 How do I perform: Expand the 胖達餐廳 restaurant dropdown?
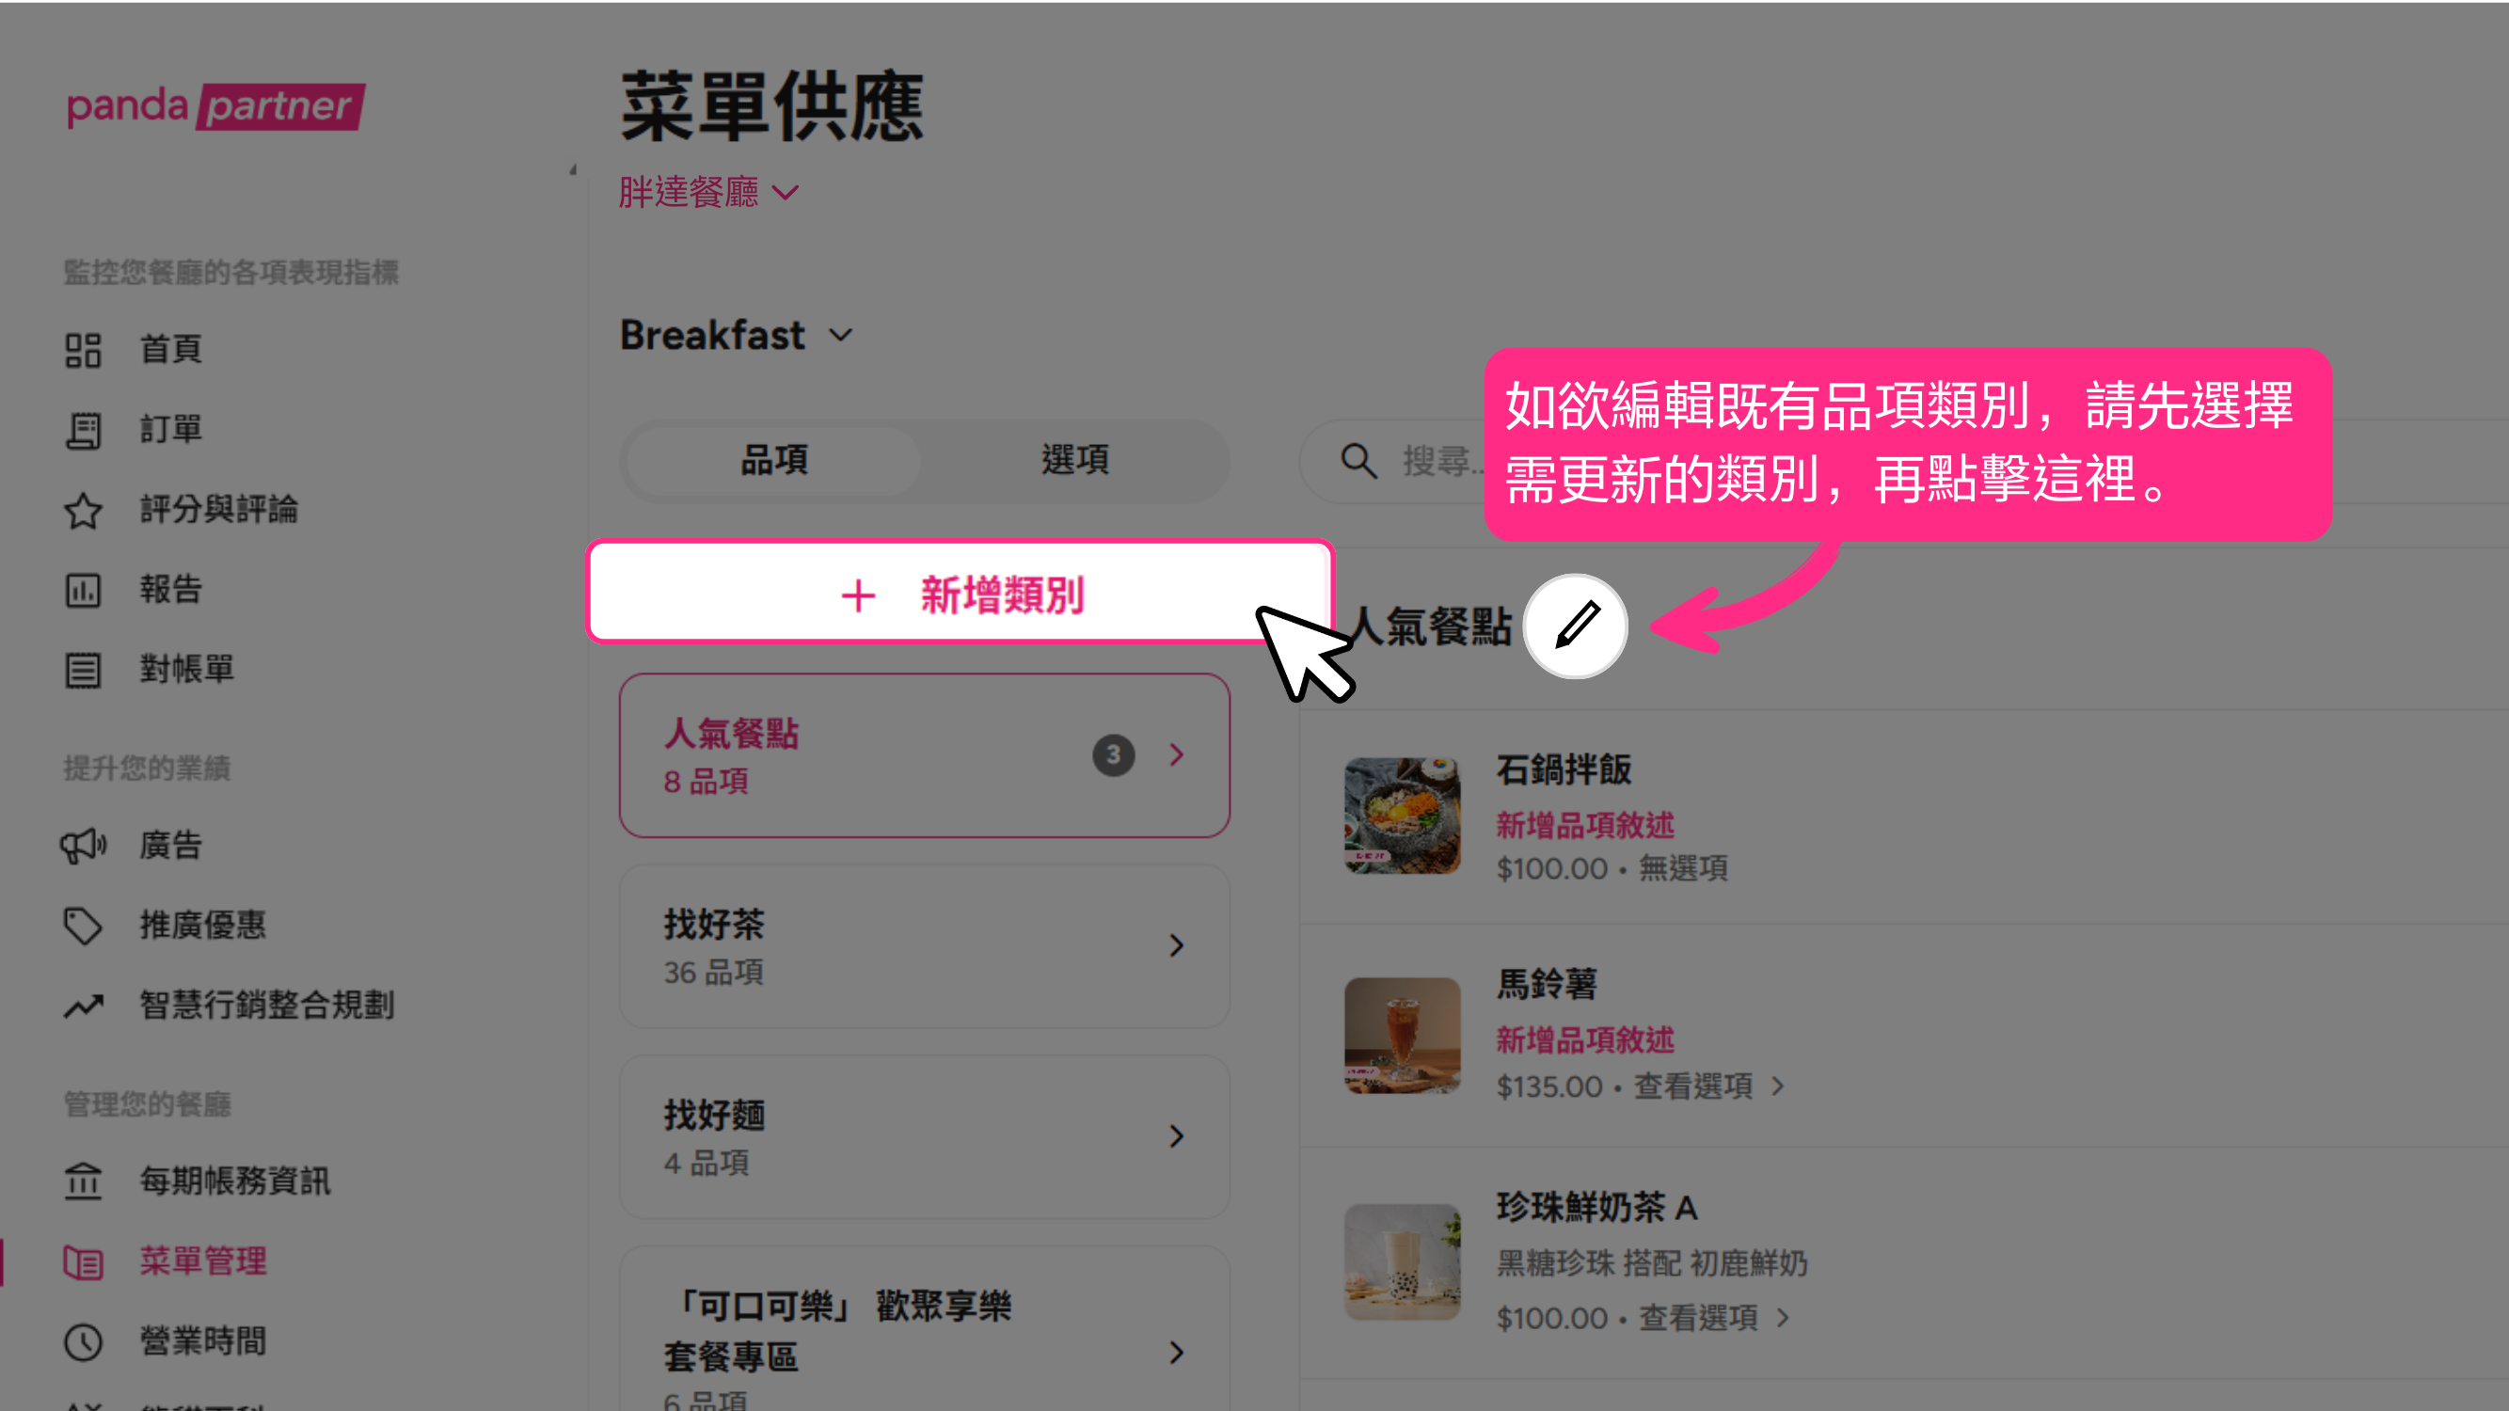tap(709, 192)
